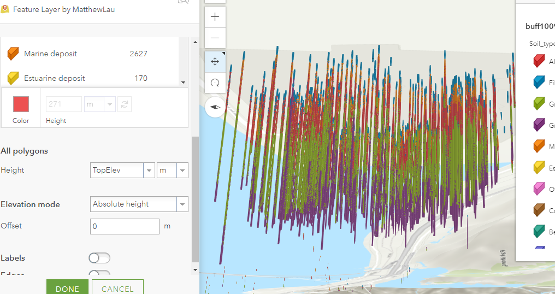The height and width of the screenshot is (294, 555).
Task: Click the DONE button
Action: pyautogui.click(x=67, y=286)
